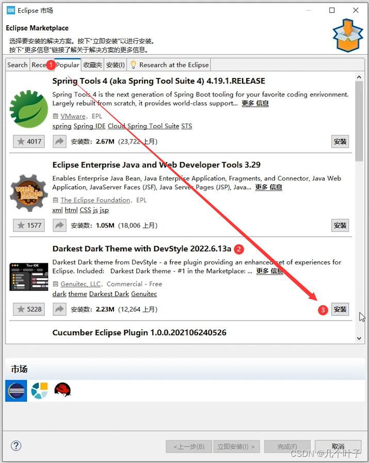Click the Spring Tools 4 title

pyautogui.click(x=158, y=81)
